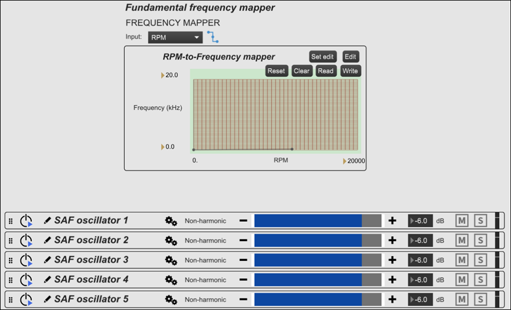
Task: Click plus icon on SAF oscillator 4 level
Action: point(392,280)
